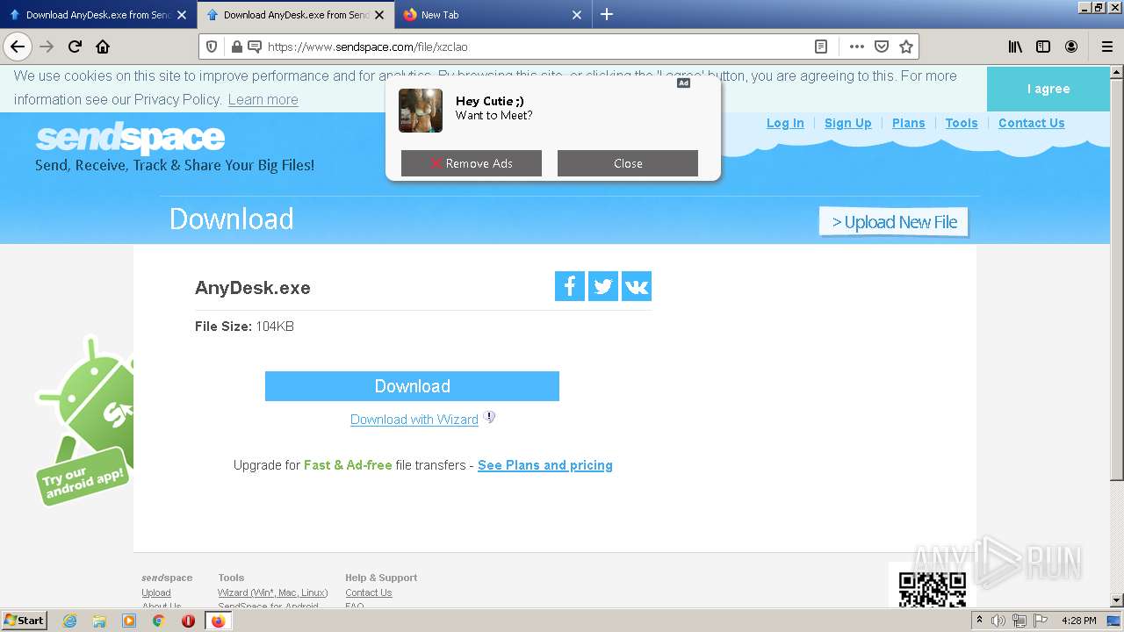Open See Plans and pricing link
1124x632 pixels.
[x=545, y=465]
